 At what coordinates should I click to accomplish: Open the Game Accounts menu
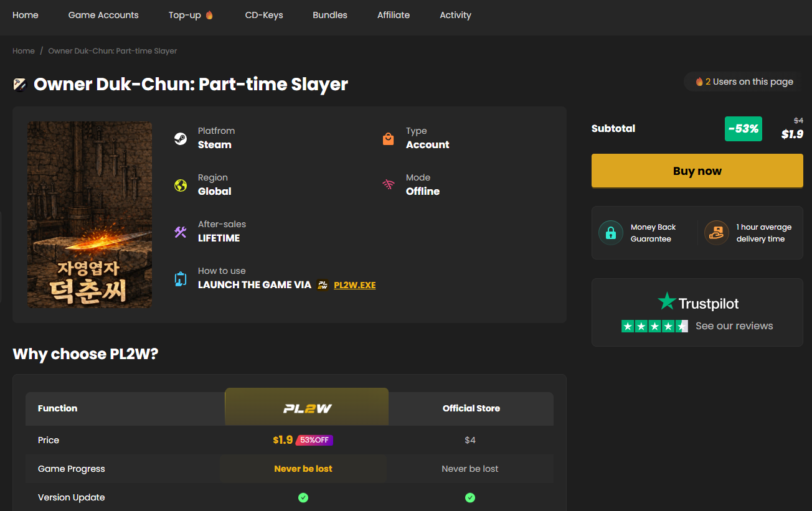[x=103, y=15]
